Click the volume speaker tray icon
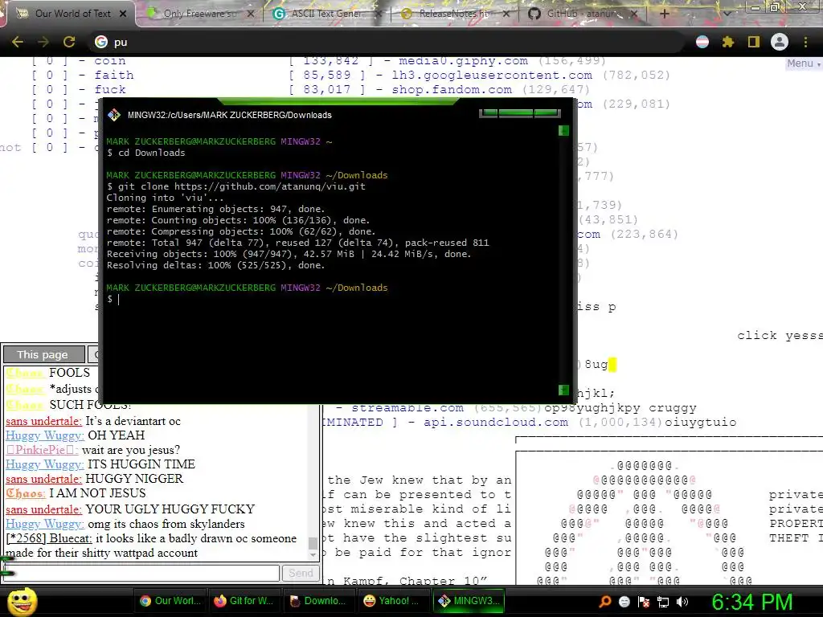The height and width of the screenshot is (617, 823). (x=682, y=602)
